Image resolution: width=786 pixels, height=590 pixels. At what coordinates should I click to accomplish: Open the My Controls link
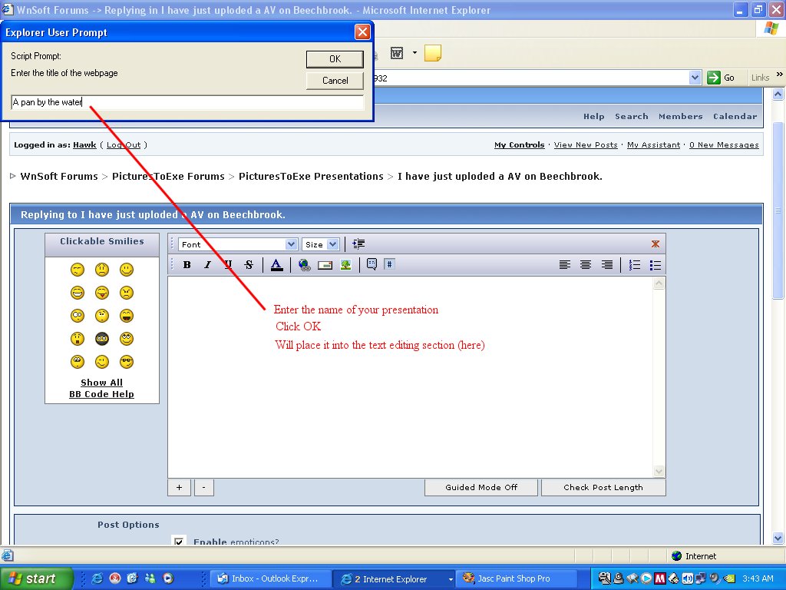(520, 145)
